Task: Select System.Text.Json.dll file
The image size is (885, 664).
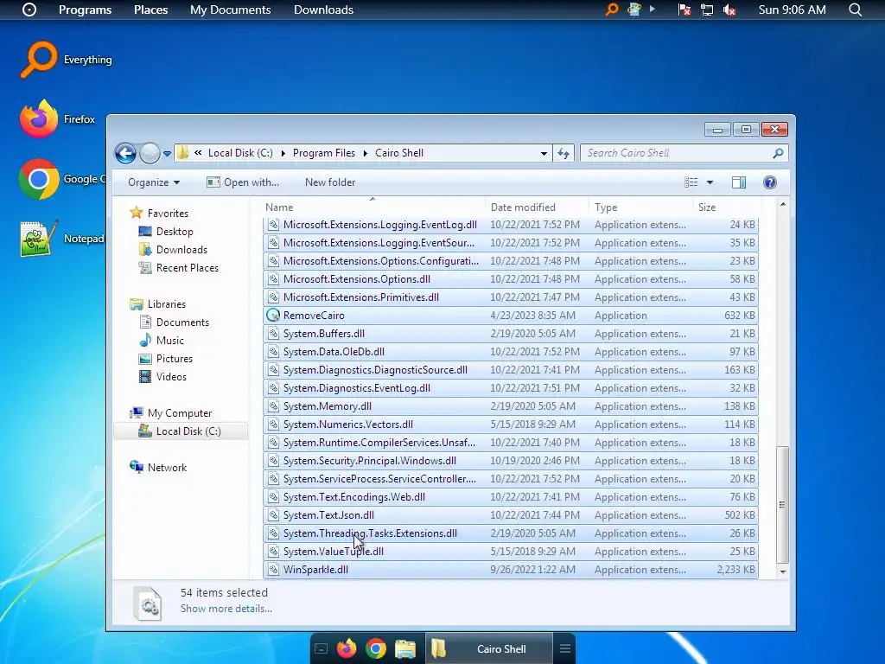Action: click(x=511, y=515)
